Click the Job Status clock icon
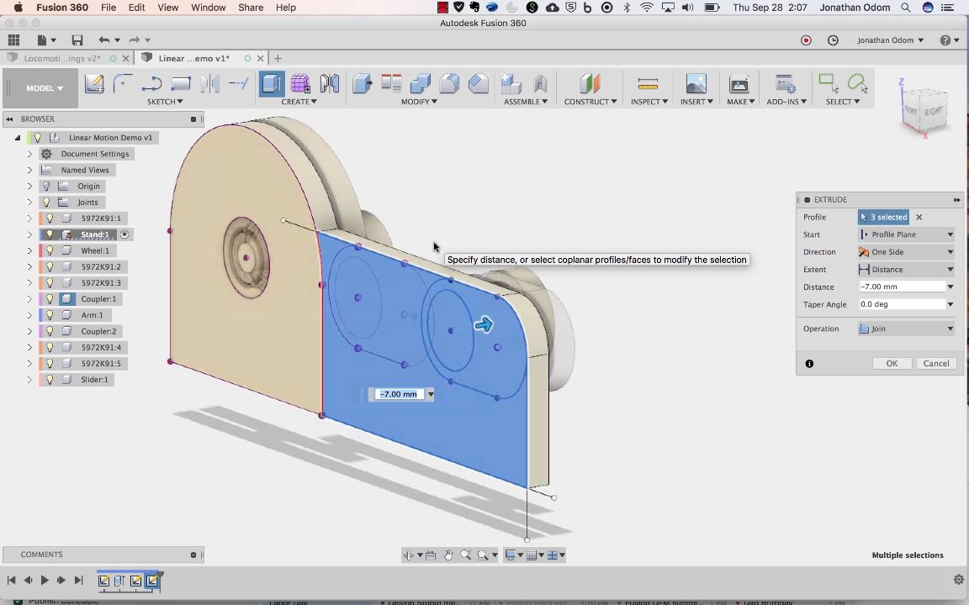 (x=833, y=40)
